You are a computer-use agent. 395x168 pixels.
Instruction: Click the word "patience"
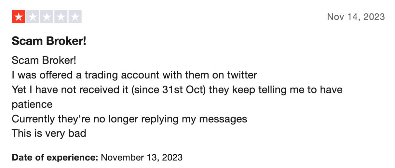click(32, 105)
